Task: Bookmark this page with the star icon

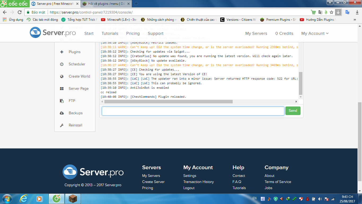Action: [x=332, y=12]
